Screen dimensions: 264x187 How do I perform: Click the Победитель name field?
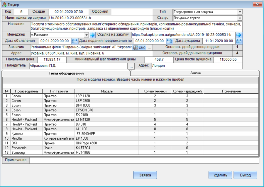[x=78, y=66]
